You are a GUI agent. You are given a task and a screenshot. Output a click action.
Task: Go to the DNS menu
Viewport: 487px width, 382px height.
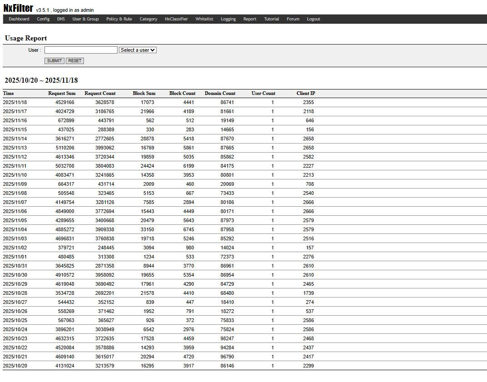click(x=61, y=19)
